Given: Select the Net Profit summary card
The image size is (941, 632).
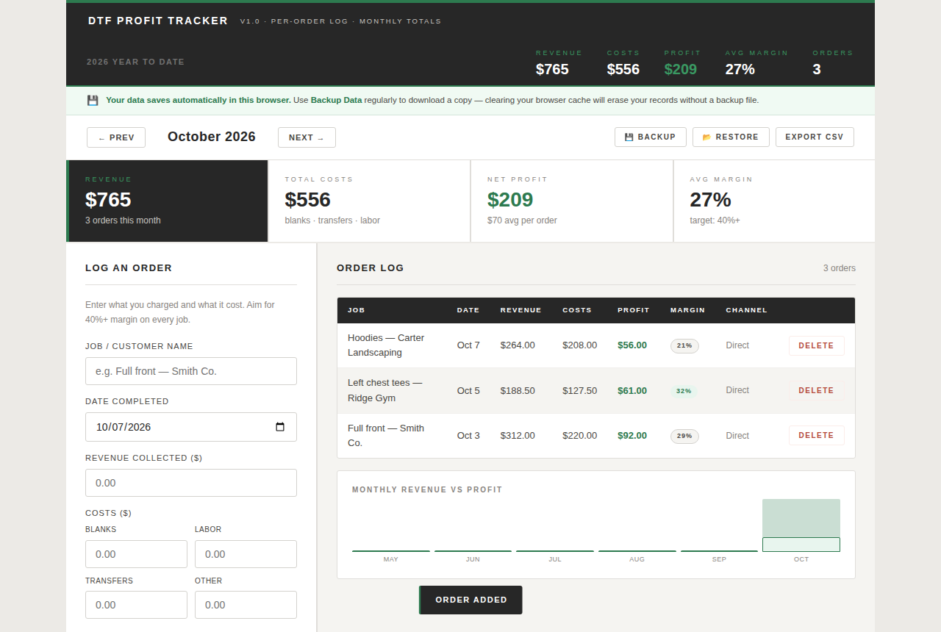Looking at the screenshot, I should pos(572,201).
